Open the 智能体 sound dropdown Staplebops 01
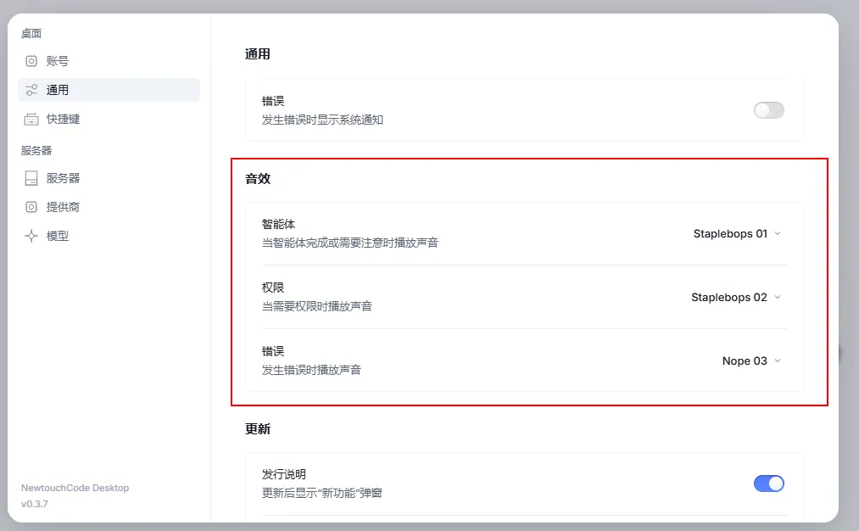 click(737, 234)
